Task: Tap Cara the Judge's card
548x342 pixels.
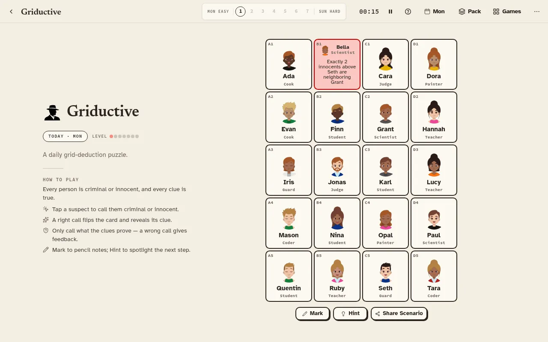Action: [x=385, y=64]
